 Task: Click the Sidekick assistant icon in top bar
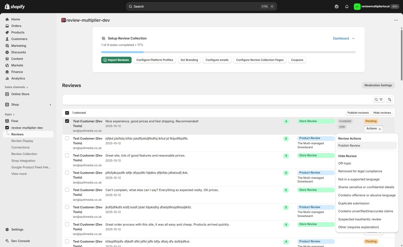click(x=337, y=7)
